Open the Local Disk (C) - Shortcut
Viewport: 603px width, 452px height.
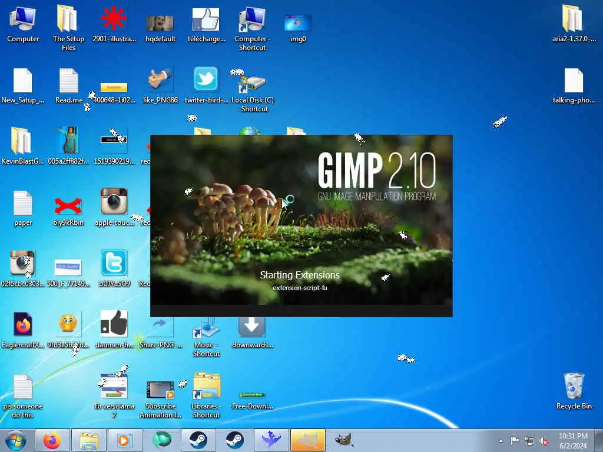click(252, 91)
